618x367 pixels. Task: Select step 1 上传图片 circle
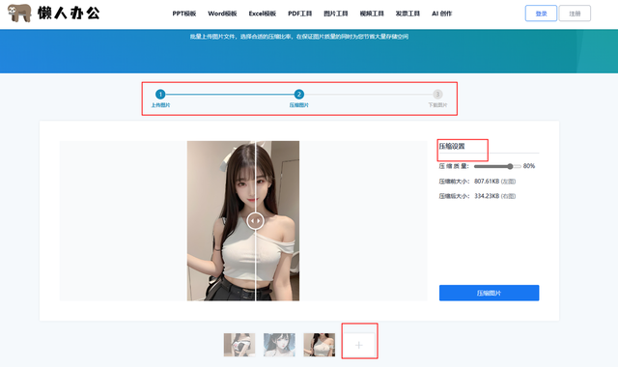coord(160,95)
